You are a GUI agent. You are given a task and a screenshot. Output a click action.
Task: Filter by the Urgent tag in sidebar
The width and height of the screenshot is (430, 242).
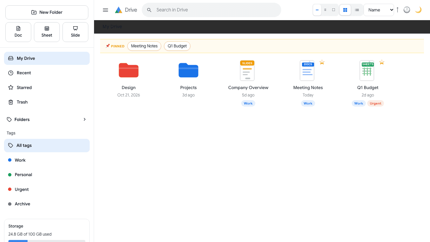tap(47, 190)
